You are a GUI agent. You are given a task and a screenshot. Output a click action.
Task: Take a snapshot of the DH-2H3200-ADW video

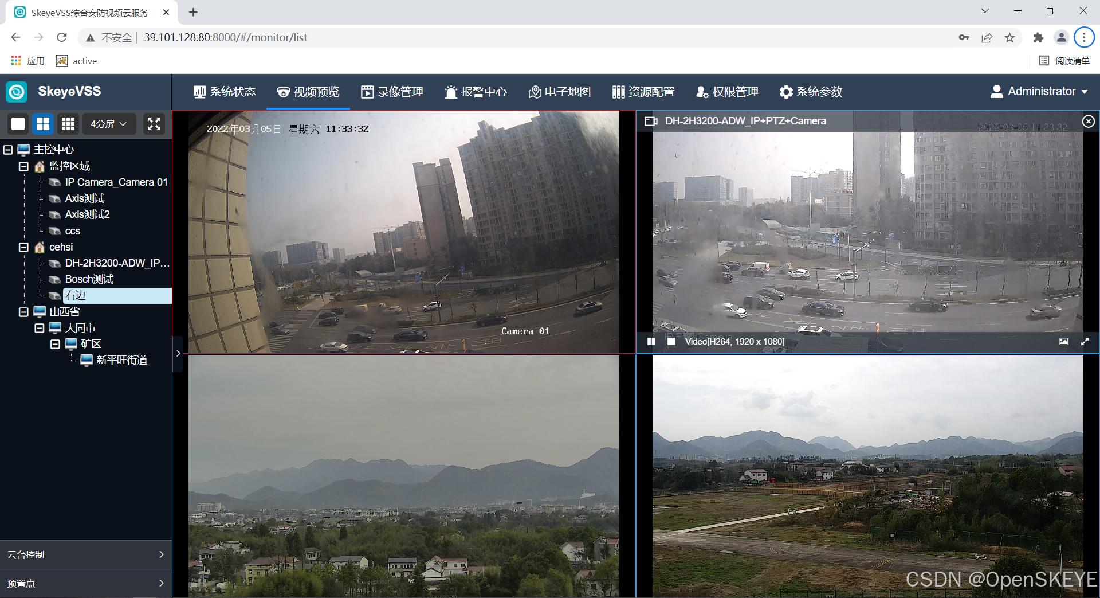[x=1063, y=341]
